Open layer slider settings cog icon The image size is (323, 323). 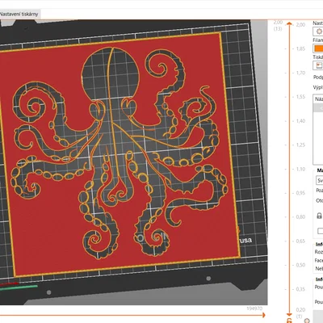pyautogui.click(x=307, y=321)
